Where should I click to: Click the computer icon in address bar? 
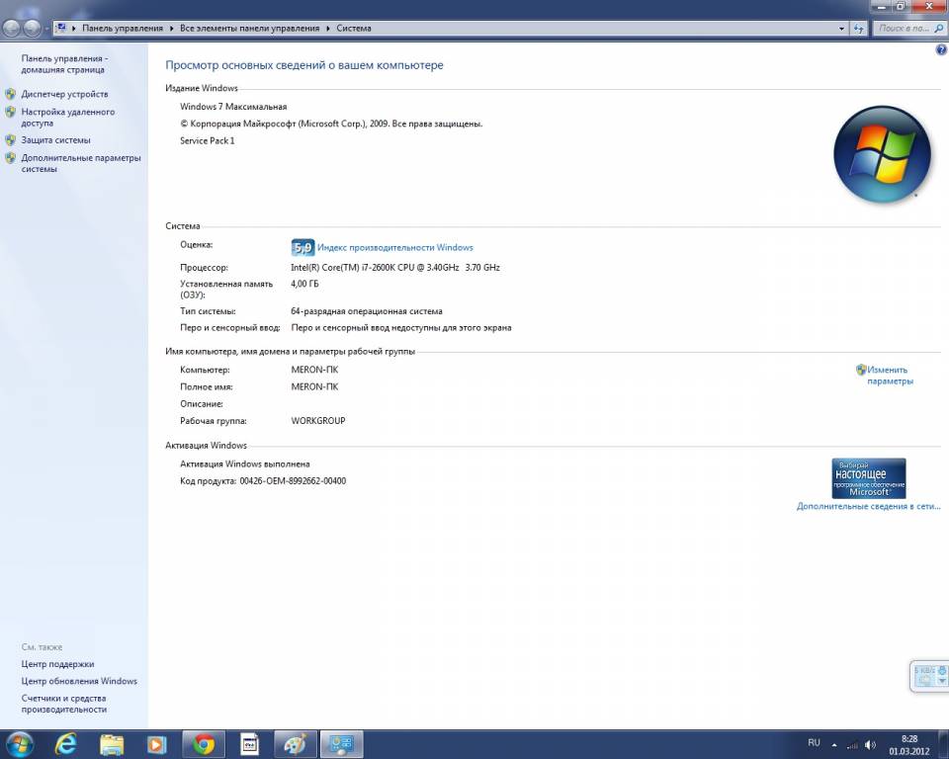click(x=60, y=28)
